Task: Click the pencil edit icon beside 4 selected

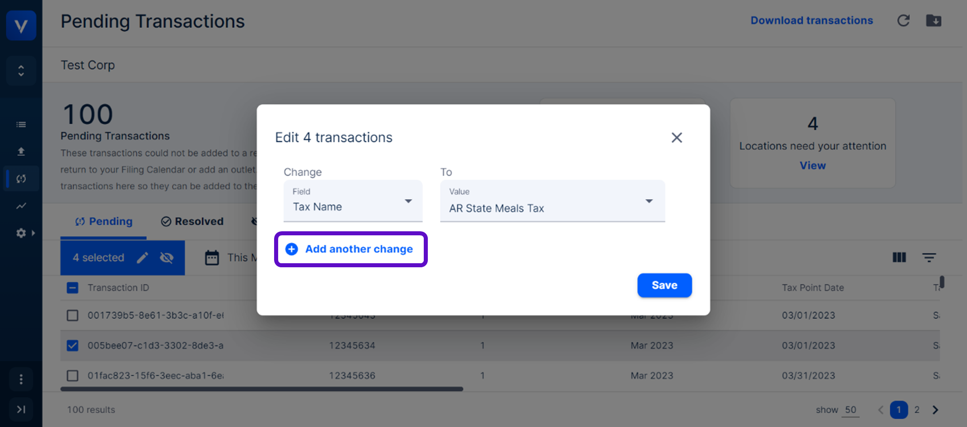Action: click(x=142, y=258)
